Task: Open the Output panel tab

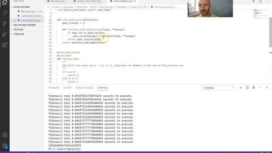Action: [68, 88]
